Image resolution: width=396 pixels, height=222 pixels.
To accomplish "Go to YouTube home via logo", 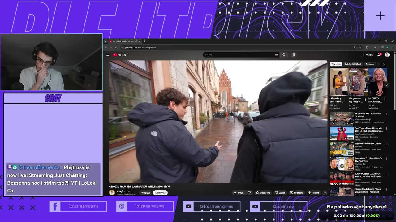I will tap(120, 55).
